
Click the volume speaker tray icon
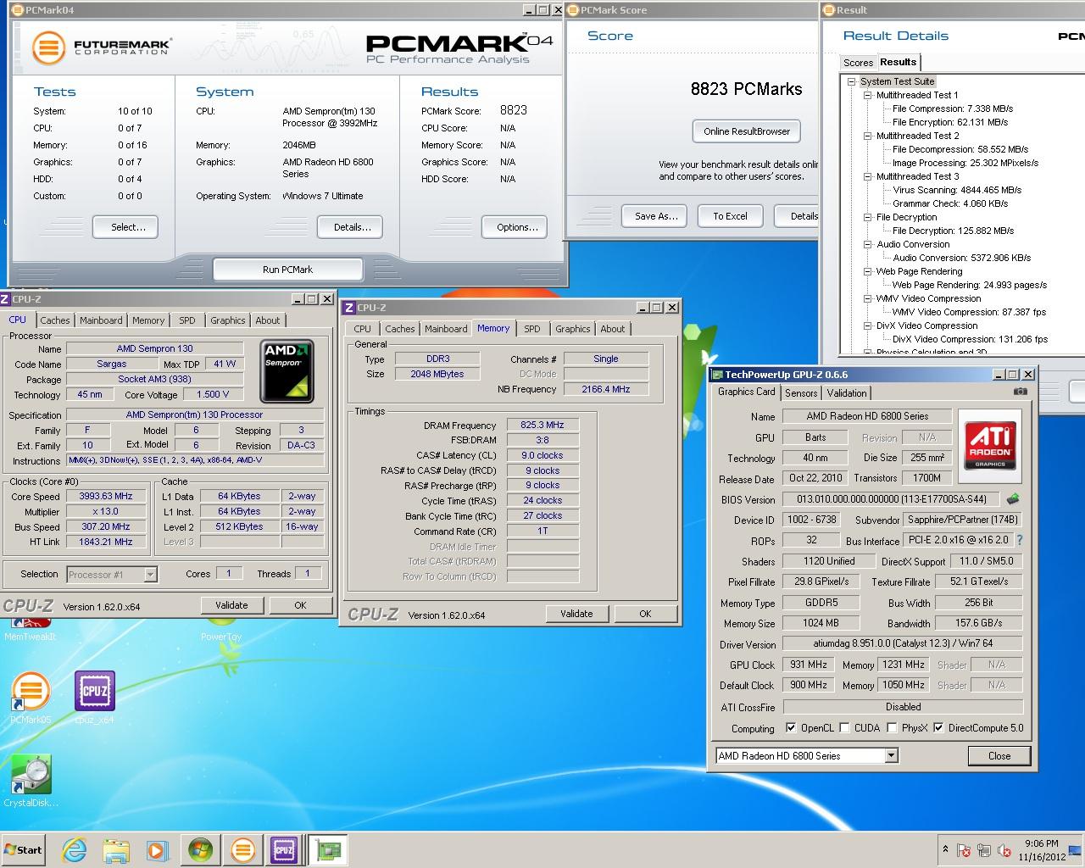point(1005,850)
